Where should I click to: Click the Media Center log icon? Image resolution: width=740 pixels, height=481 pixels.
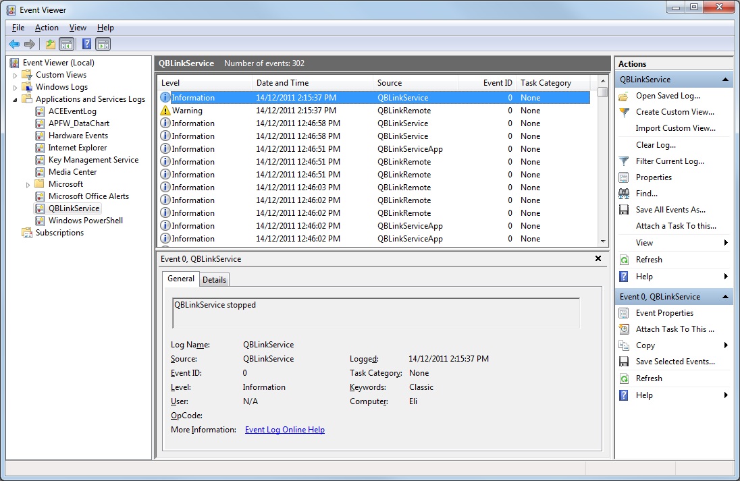coord(40,172)
